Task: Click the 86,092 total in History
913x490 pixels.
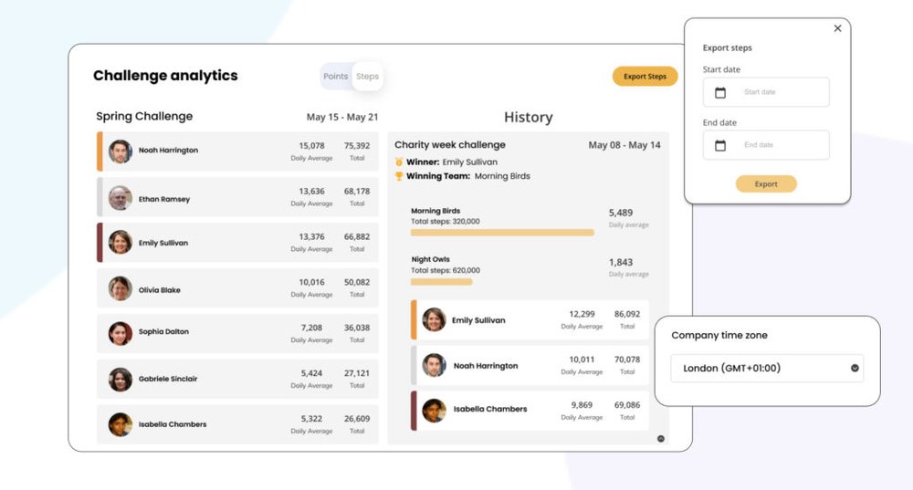Action: pos(627,314)
